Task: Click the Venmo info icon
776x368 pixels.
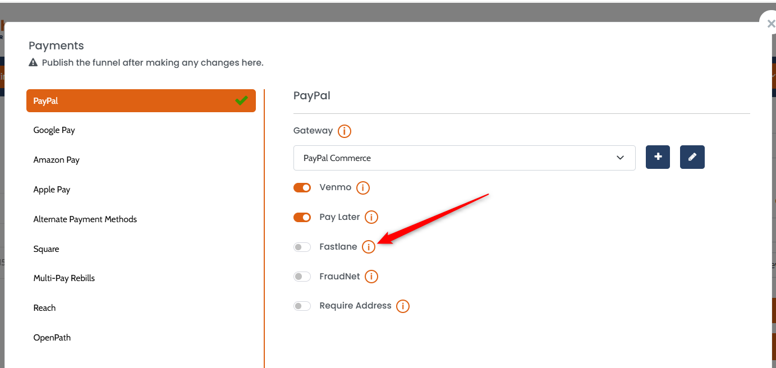Action: point(363,188)
